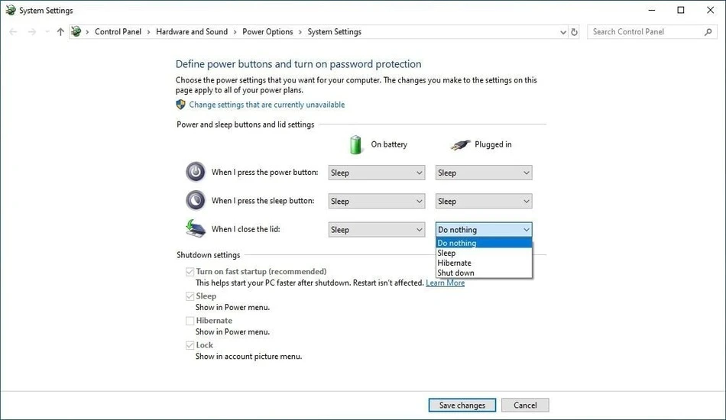Click the System Settings title bar icon

(10, 10)
